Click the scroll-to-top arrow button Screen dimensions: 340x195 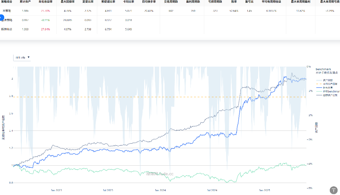pyautogui.click(x=334, y=190)
